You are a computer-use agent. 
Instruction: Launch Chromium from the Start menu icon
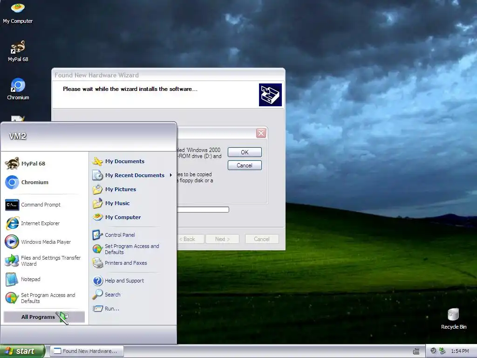coord(12,182)
